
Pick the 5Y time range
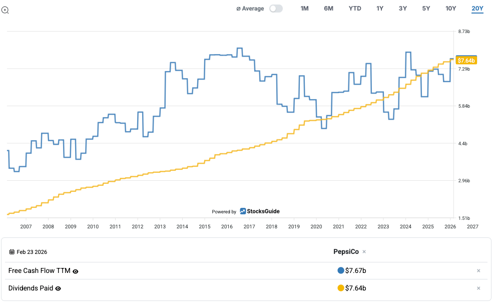pos(426,9)
